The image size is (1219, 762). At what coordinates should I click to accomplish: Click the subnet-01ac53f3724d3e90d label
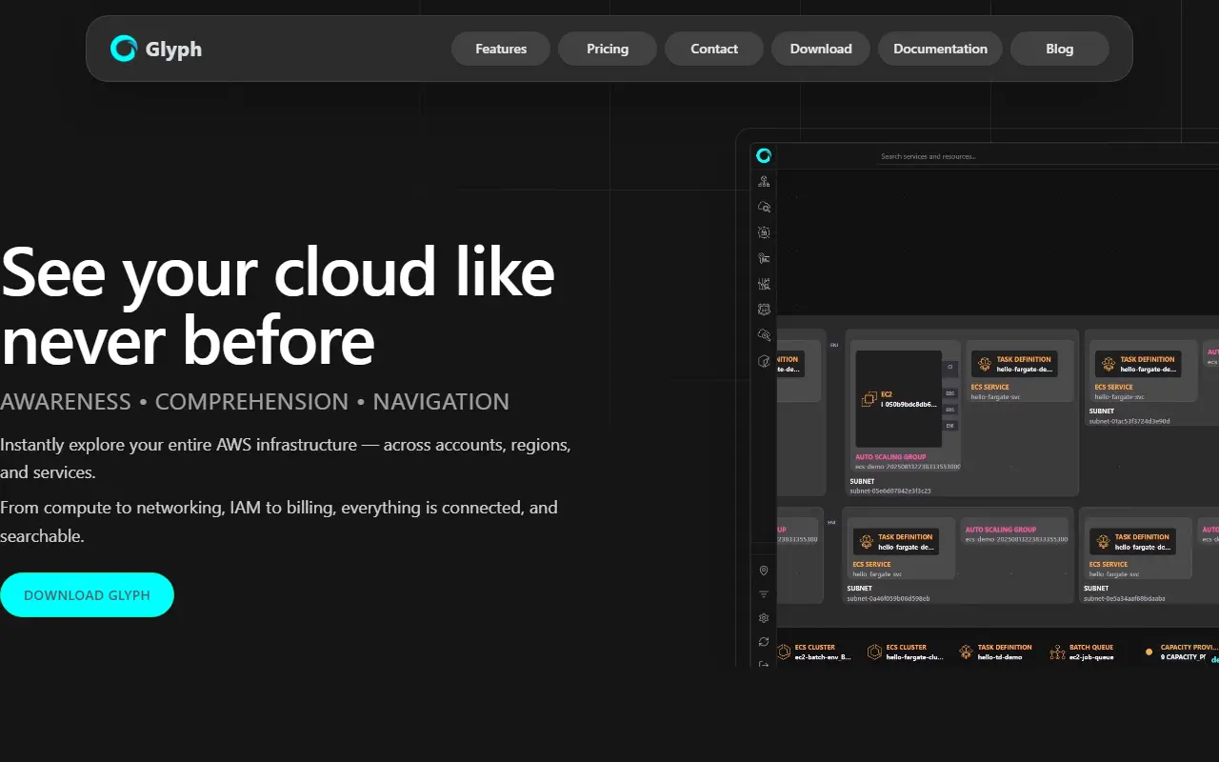(1129, 421)
